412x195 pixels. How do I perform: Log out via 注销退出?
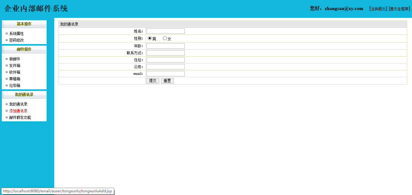pyautogui.click(x=378, y=9)
